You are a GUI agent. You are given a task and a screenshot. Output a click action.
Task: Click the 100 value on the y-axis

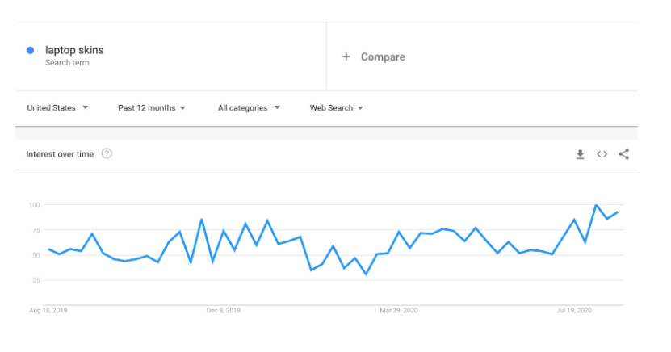(x=33, y=205)
